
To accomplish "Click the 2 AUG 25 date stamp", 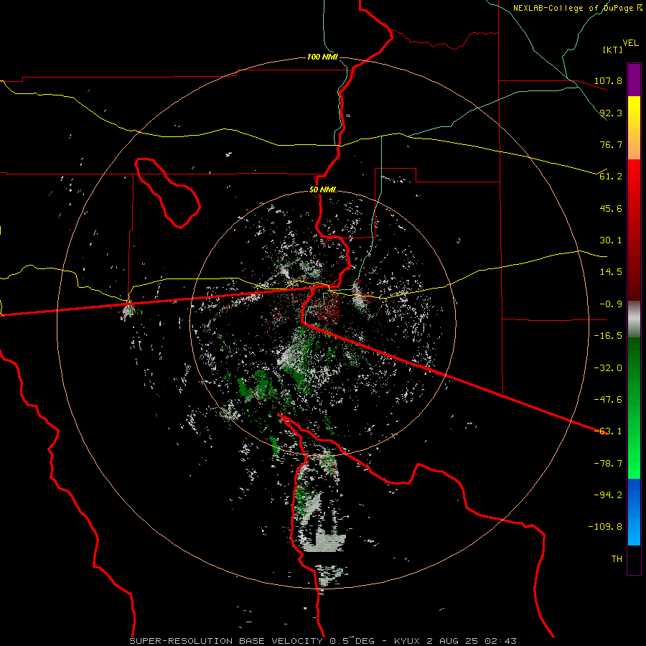I will tap(452, 641).
